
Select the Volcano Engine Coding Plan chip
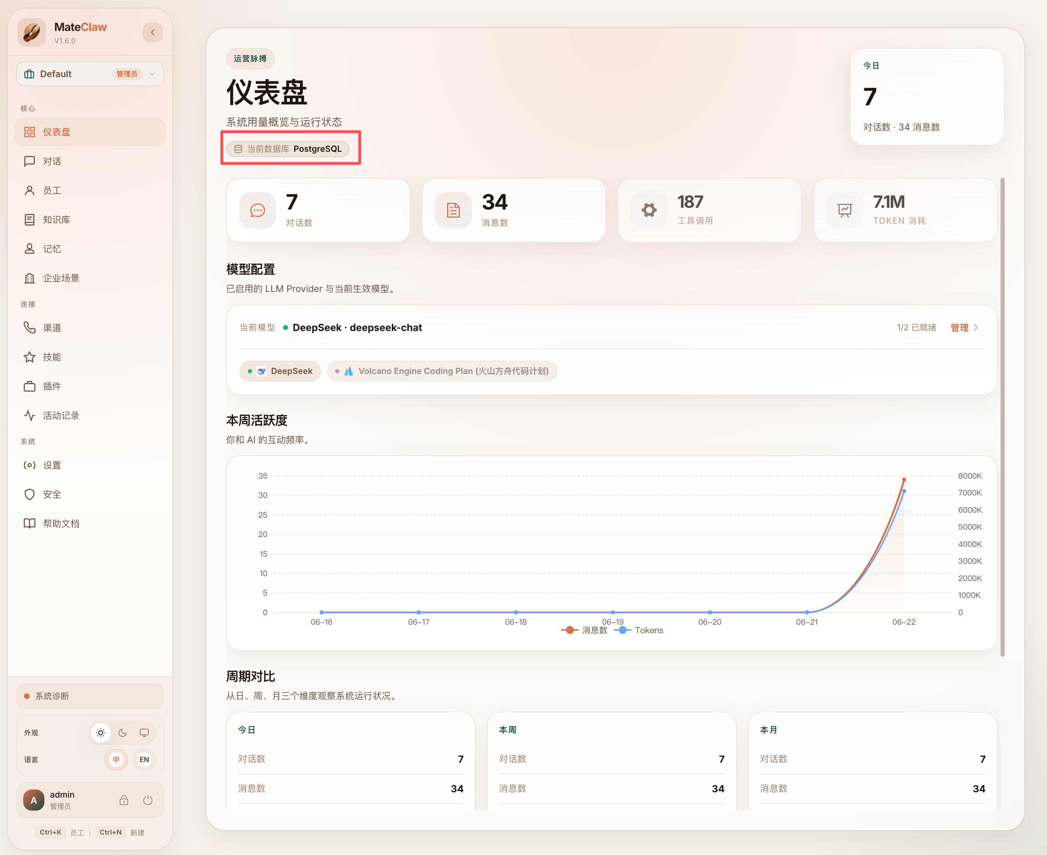pos(442,371)
